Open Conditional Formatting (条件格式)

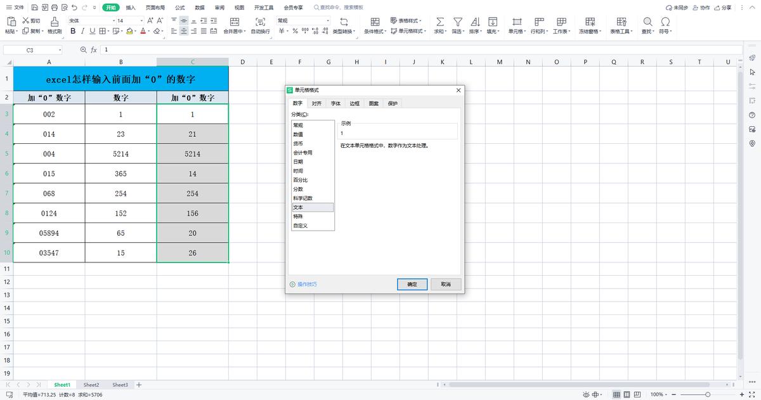pos(374,25)
